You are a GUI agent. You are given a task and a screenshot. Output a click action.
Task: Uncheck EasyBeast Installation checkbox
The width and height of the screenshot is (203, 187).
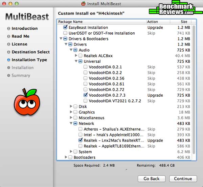tap(65, 27)
